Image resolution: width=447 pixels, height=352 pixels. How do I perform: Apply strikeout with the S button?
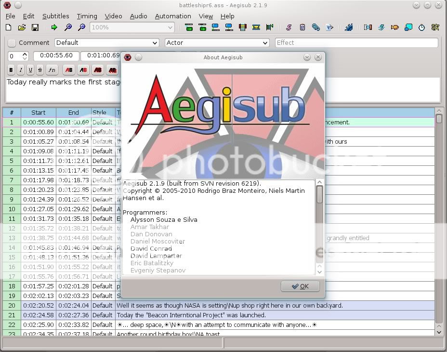[40, 70]
